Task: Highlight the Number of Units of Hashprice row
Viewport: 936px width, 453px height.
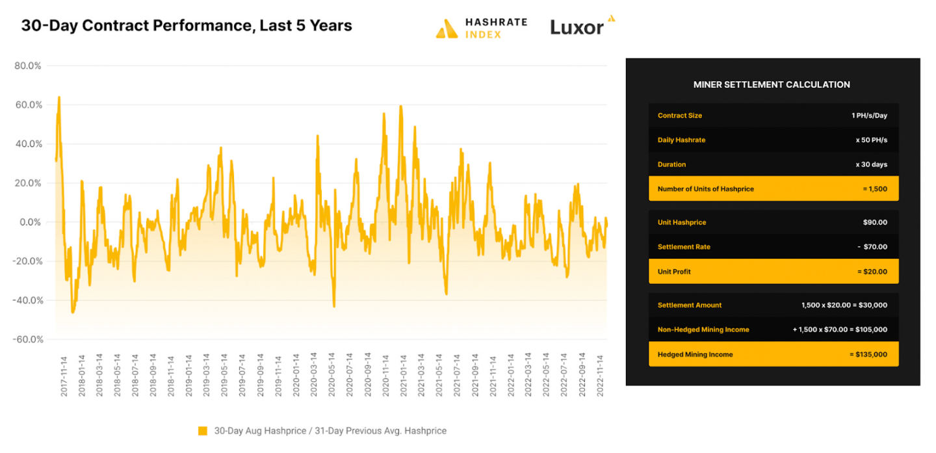Action: pos(773,189)
